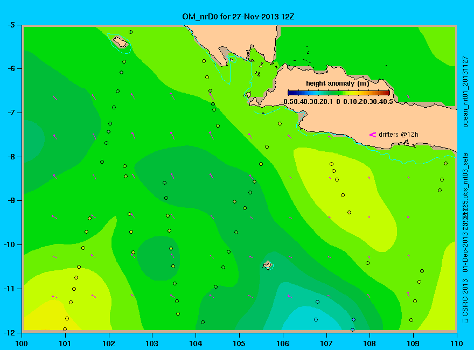Click the blue observation circle on the bottom edge near 107.6E
474x350 pixels.
coord(352,330)
